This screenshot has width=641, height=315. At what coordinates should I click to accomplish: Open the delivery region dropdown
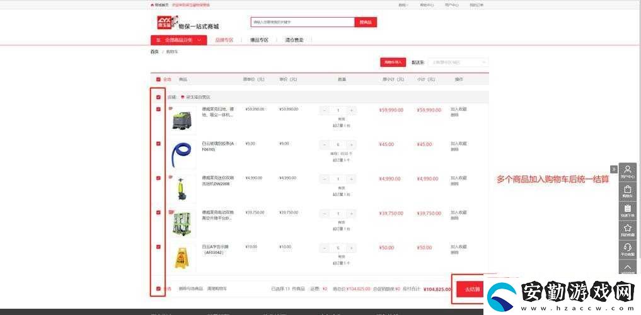458,62
